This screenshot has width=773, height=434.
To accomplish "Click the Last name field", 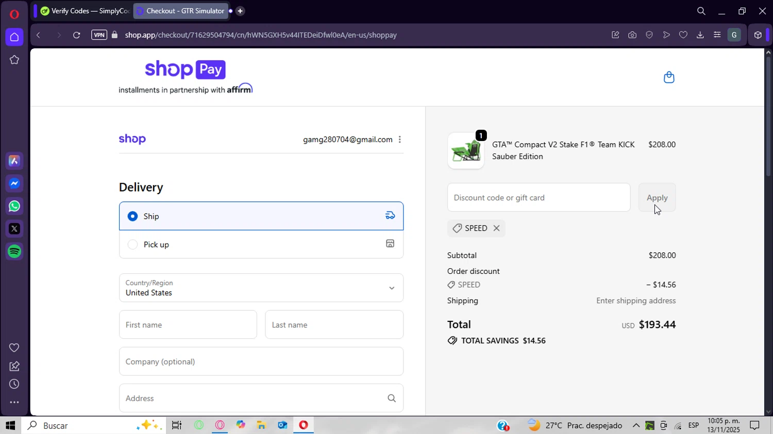I will 334,325.
